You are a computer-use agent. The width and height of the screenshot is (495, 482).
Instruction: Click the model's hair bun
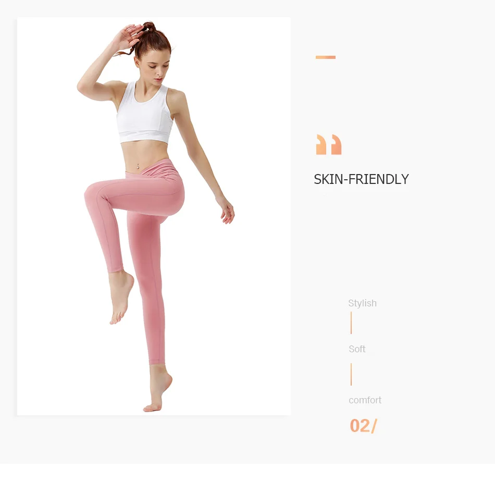pos(149,27)
